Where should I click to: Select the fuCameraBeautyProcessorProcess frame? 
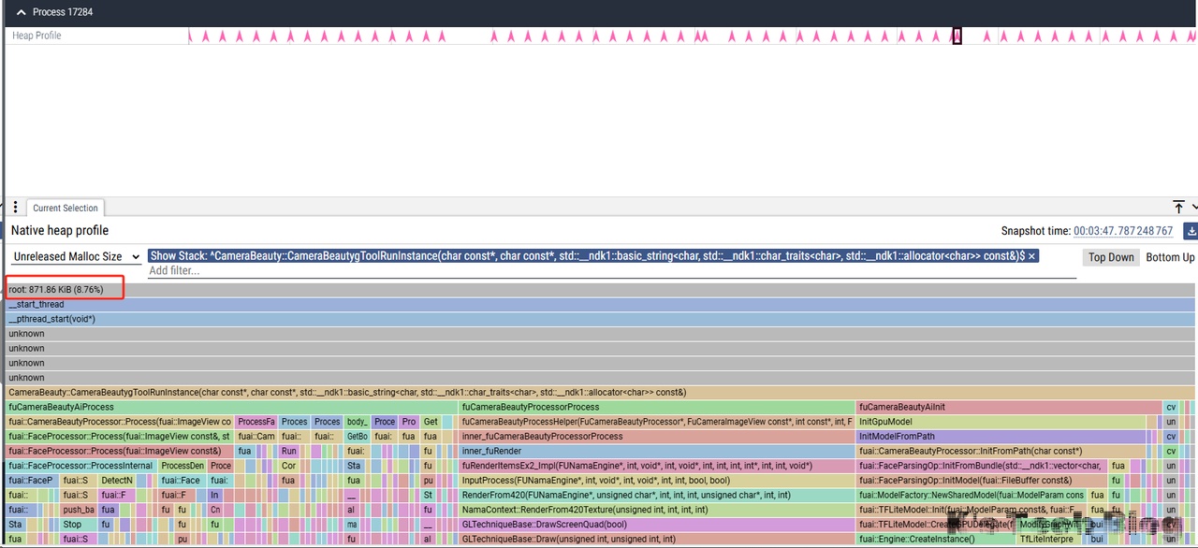pos(655,408)
